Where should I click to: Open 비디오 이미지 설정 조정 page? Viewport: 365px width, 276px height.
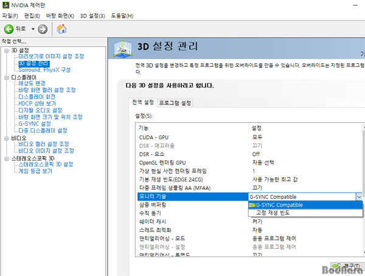pos(46,151)
